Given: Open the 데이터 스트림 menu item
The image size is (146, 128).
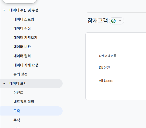Looking at the screenshot, I should tap(24, 19).
